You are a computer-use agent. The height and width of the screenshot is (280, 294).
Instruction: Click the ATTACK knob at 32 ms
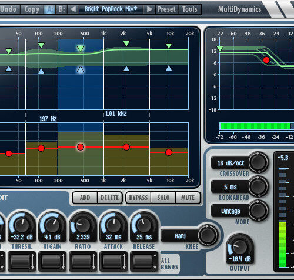(x=113, y=225)
